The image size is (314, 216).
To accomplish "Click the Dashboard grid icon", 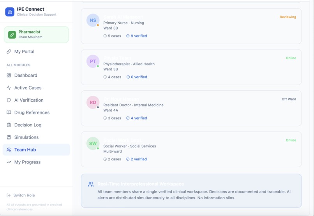I will pos(9,76).
